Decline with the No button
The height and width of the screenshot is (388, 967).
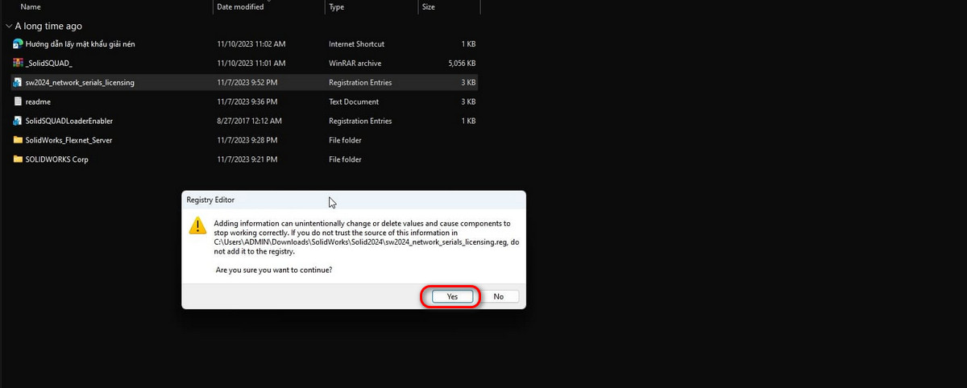(498, 296)
